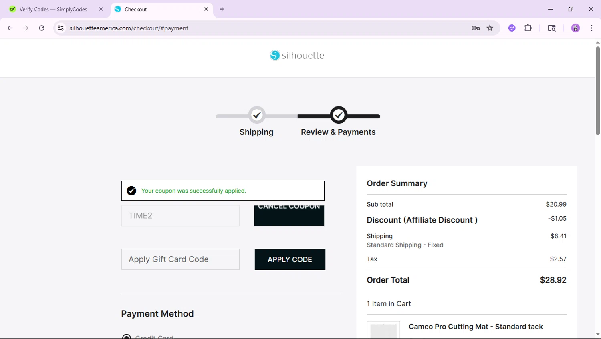Focus the Apply Gift Card Code field
Viewport: 601px width, 339px height.
(180, 259)
